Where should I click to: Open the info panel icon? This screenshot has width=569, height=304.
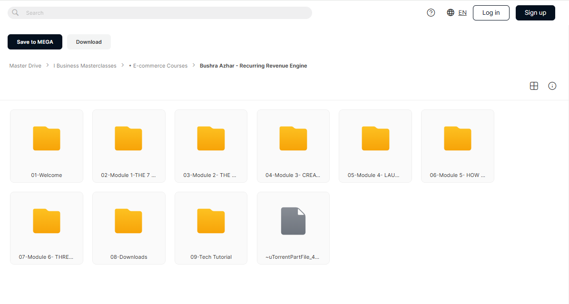click(x=552, y=86)
